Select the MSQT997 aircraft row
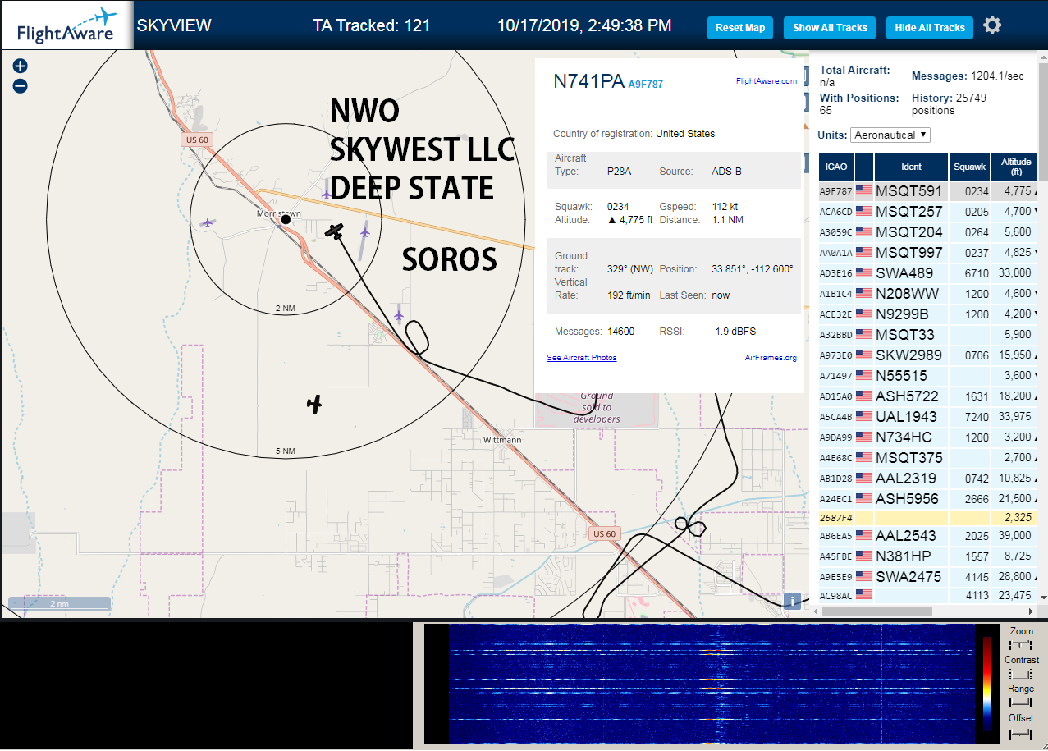Image resolution: width=1048 pixels, height=751 pixels. tap(929, 252)
